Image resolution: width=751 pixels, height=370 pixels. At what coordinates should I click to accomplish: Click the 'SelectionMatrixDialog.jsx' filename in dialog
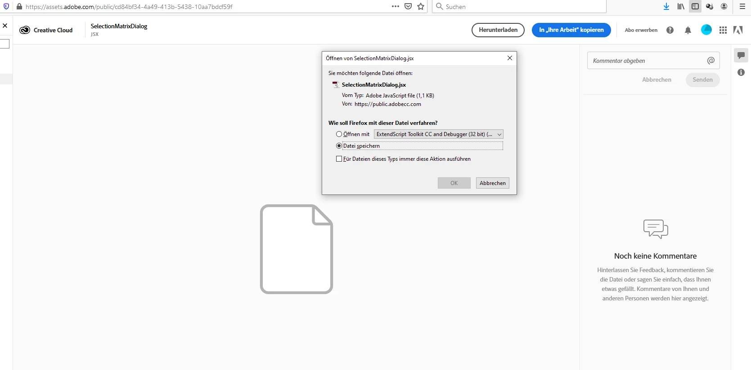tap(374, 85)
